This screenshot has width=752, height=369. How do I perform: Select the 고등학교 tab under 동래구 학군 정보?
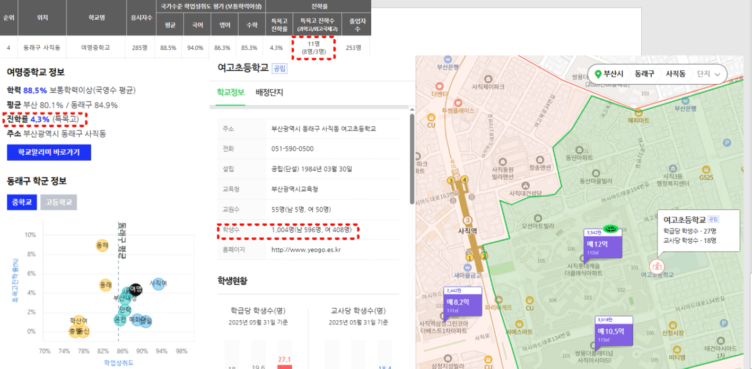click(x=59, y=202)
